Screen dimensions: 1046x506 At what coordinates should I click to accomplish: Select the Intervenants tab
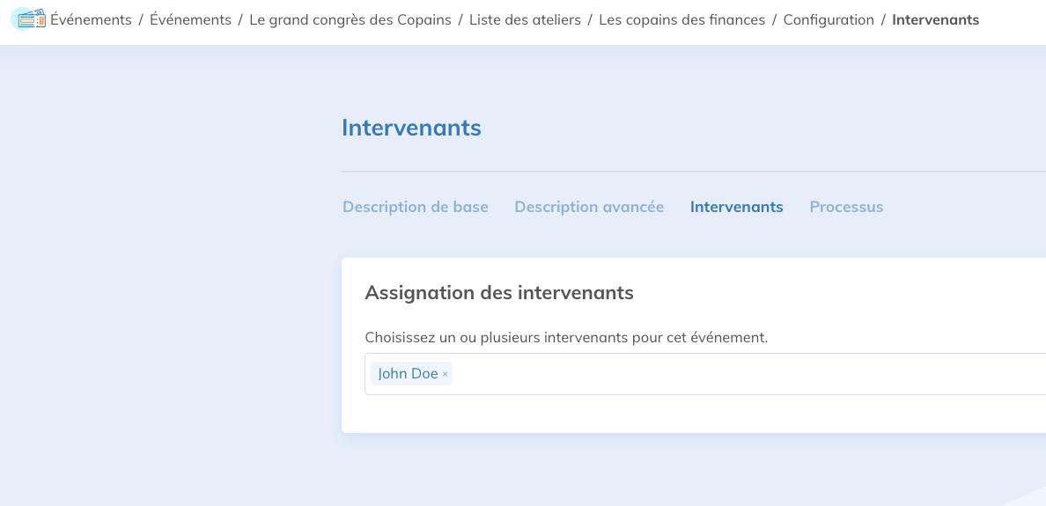click(736, 207)
